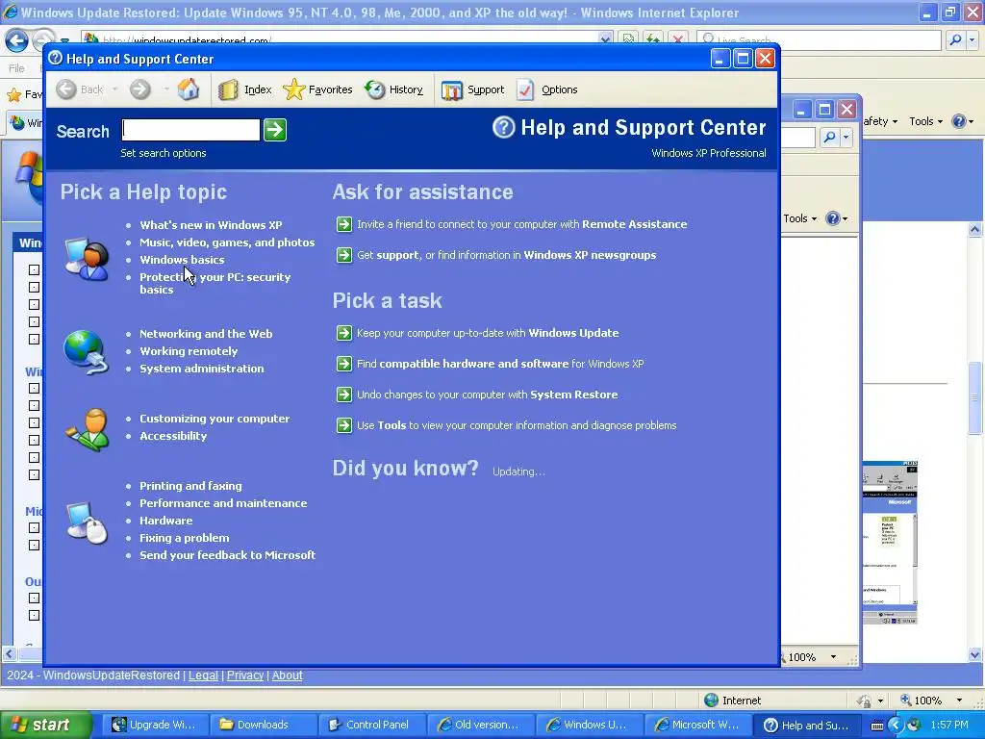Open the Favorites star in IE
Viewport: 985px width, 739px height.
13,95
